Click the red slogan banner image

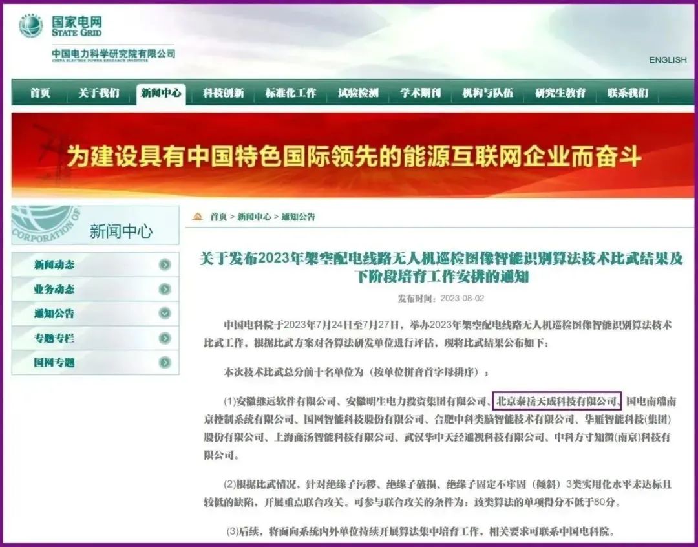click(x=353, y=155)
